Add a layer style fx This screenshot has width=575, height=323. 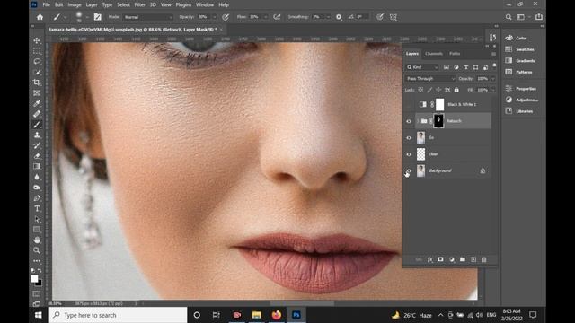[429, 259]
